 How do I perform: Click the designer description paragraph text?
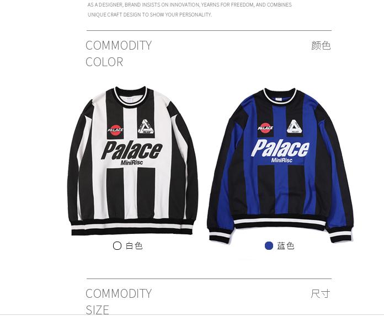[x=190, y=9]
